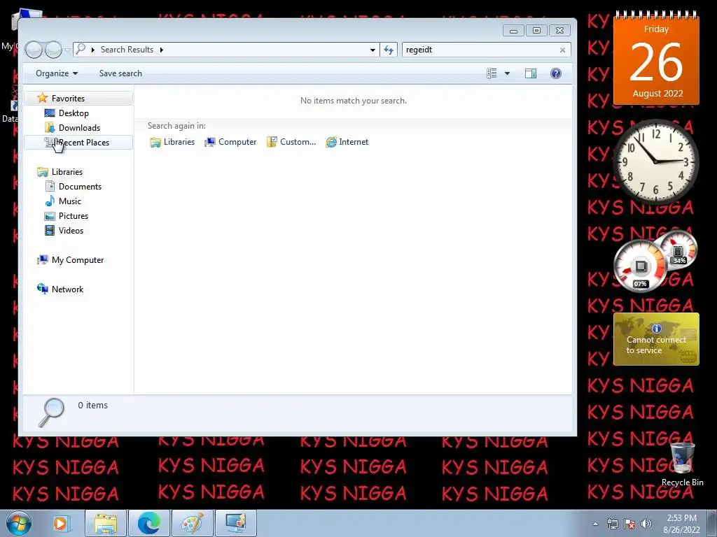Click the monitor app icon on taskbar

[x=236, y=523]
